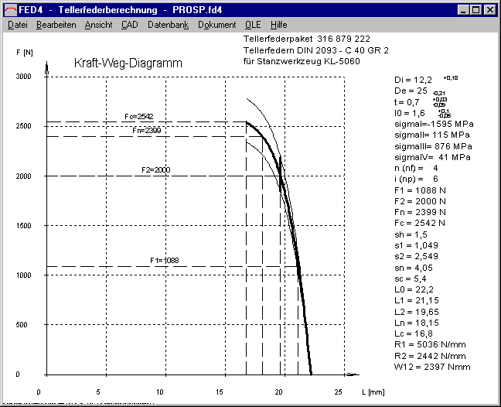Open the Datei menu
501x407 pixels.
tap(17, 25)
